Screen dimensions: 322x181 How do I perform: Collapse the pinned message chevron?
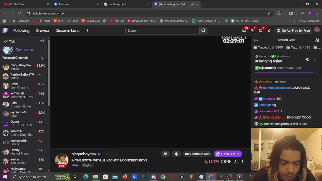(314, 60)
